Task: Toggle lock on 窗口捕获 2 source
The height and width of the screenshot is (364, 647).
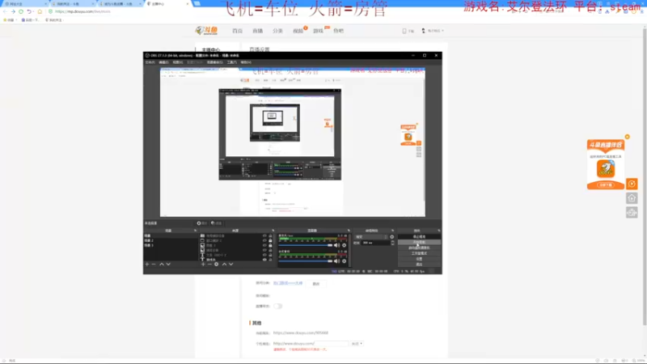Action: pos(270,240)
